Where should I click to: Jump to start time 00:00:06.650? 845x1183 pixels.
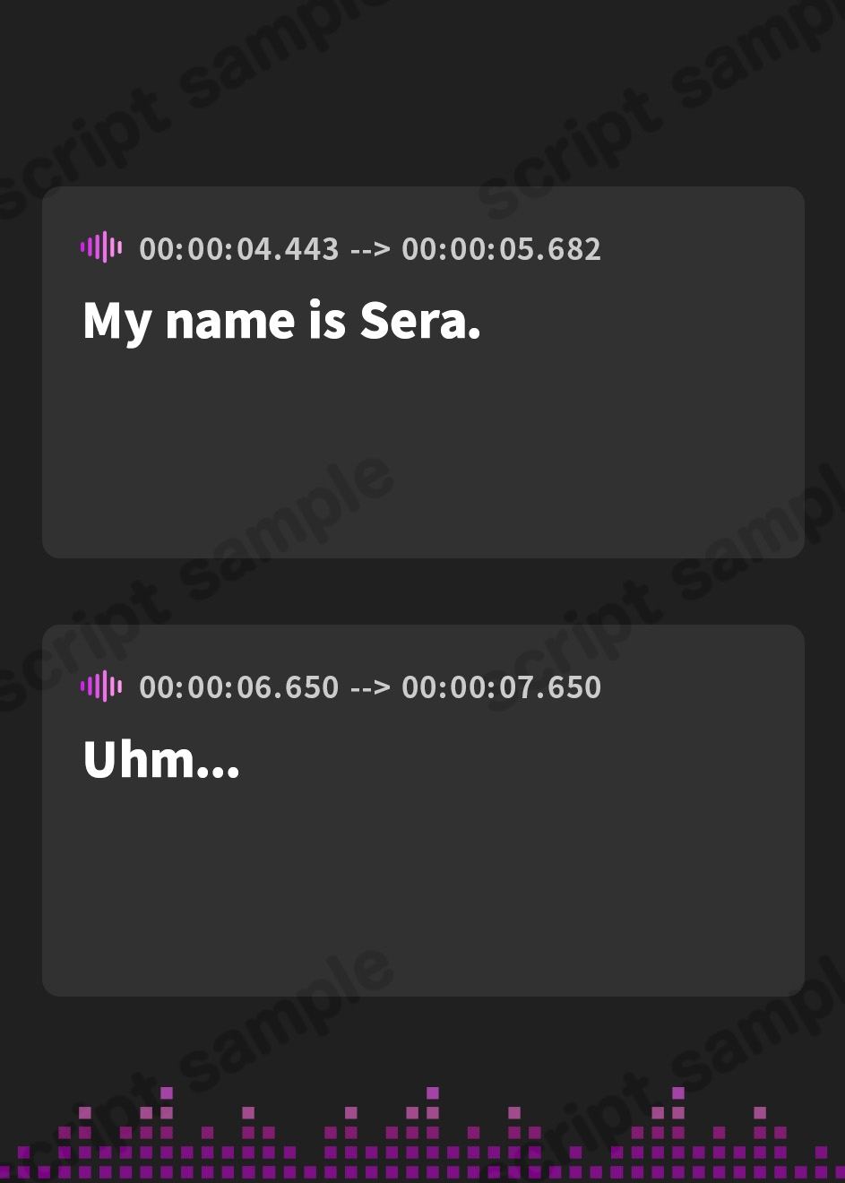(x=239, y=687)
